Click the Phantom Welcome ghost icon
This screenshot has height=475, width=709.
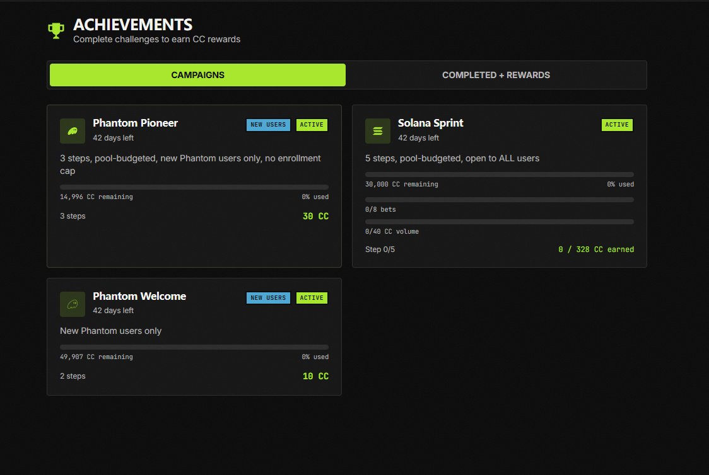73,304
